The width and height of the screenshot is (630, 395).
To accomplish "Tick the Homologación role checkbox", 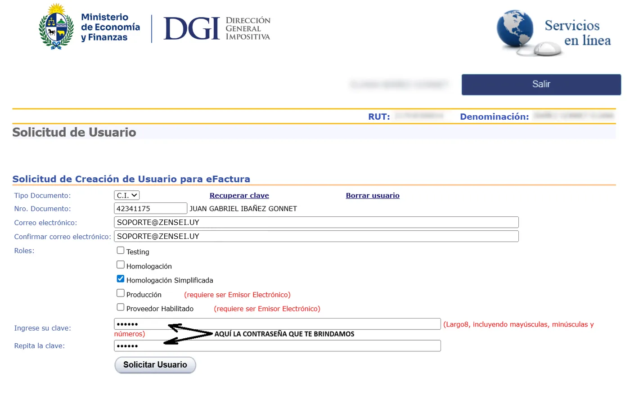I will pos(121,265).
